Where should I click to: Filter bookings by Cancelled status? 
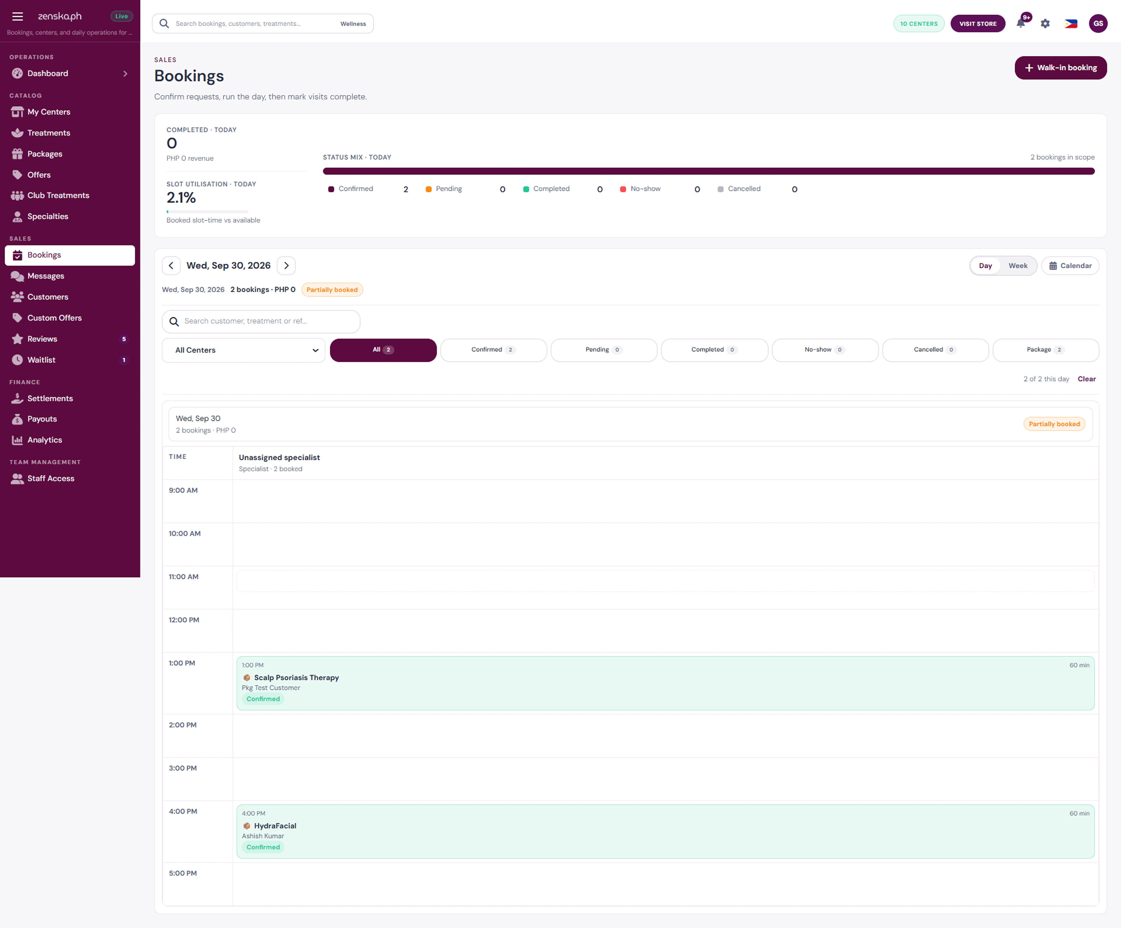[x=935, y=350]
